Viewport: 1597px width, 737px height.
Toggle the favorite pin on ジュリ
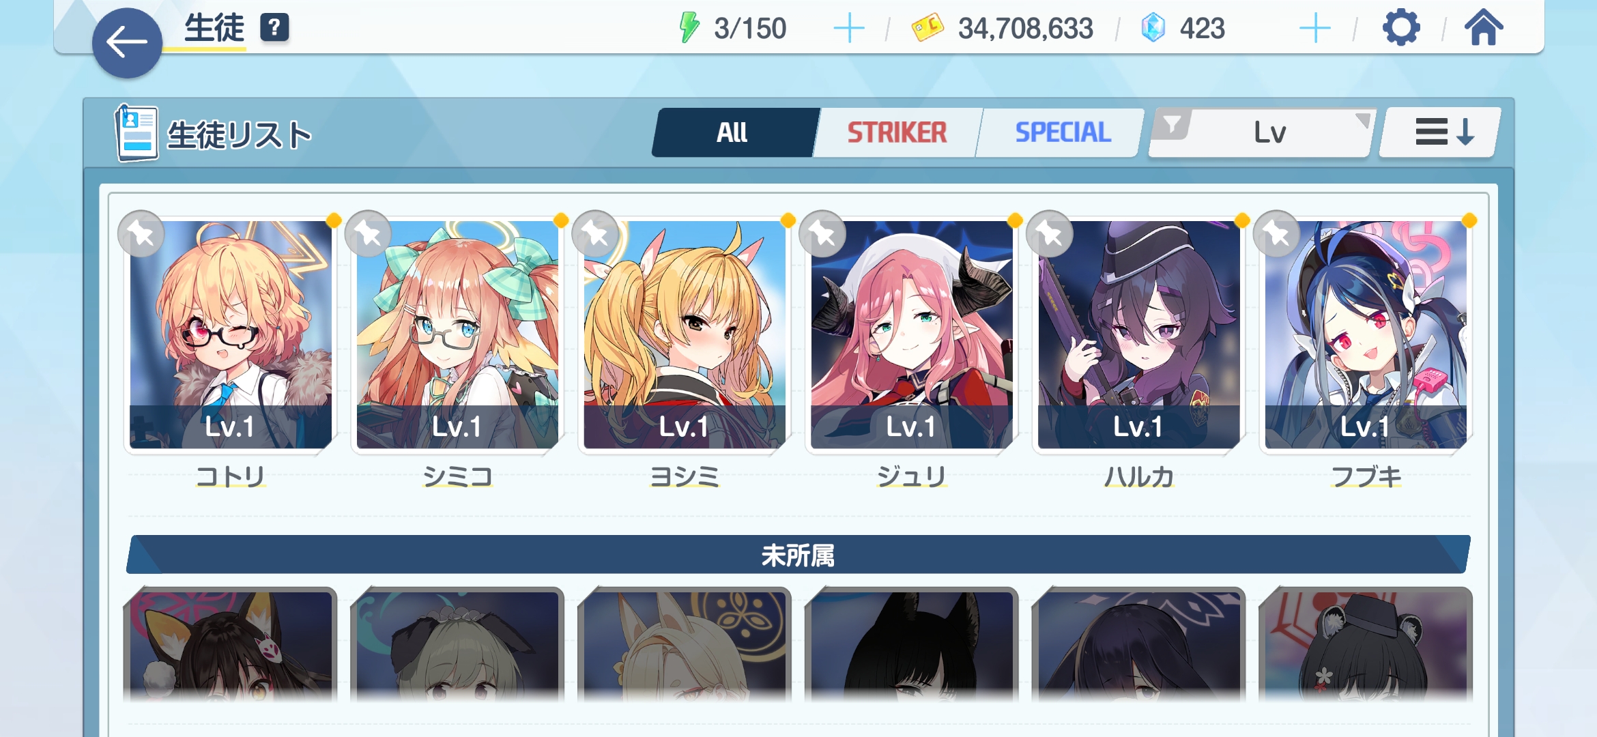(822, 234)
